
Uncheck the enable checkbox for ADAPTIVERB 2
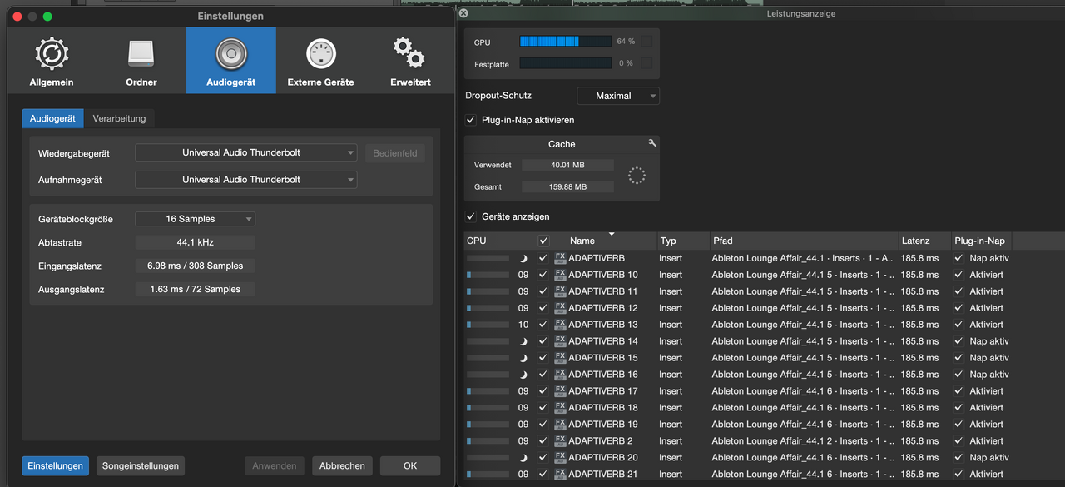[543, 441]
